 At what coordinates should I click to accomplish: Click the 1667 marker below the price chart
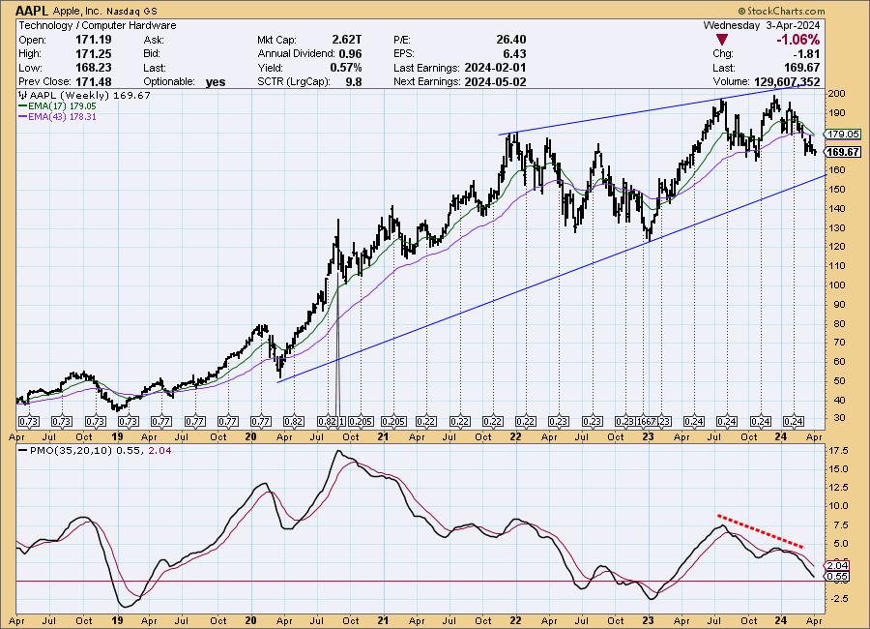pyautogui.click(x=648, y=422)
